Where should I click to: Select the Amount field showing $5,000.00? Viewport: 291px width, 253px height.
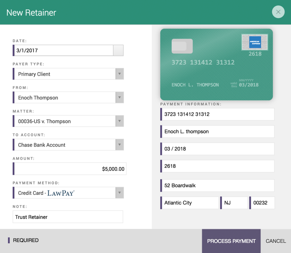pos(69,169)
